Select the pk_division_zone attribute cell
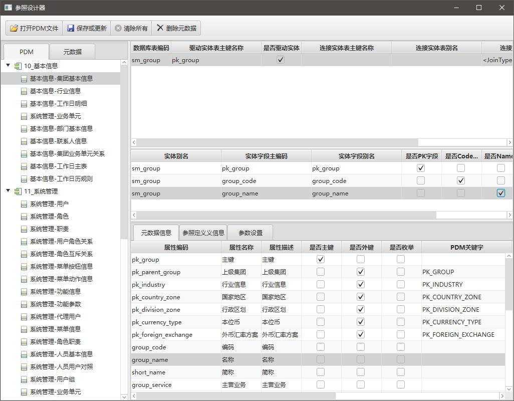 tap(176, 309)
